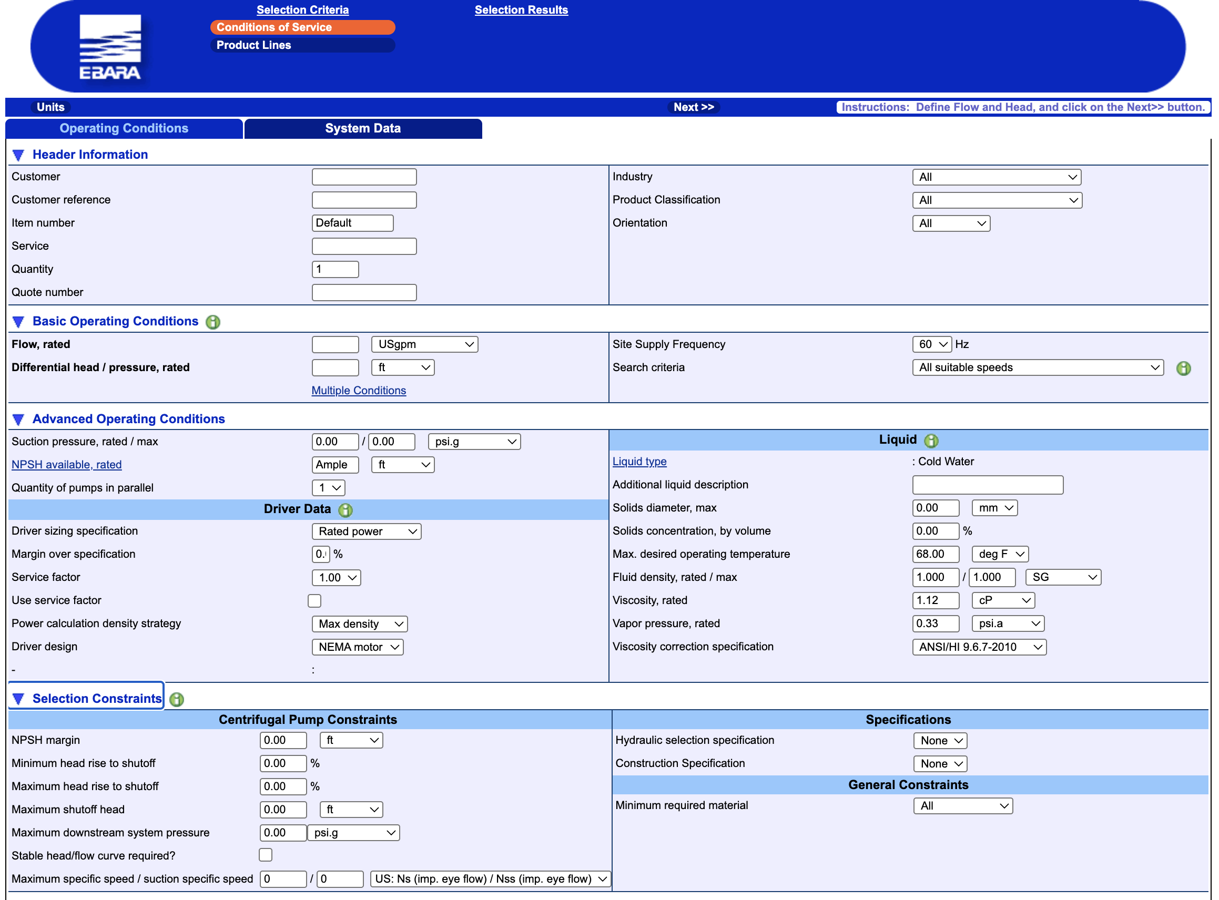1219x900 pixels.
Task: Open the temperature unit deg F dropdown
Action: pyautogui.click(x=1000, y=555)
